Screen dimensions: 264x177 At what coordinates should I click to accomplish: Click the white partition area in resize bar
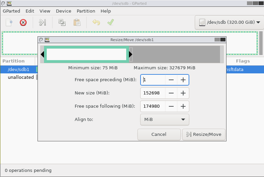[x=86, y=54]
